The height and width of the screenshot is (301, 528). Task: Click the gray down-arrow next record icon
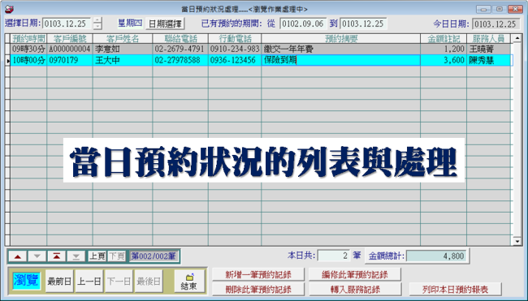point(37,256)
